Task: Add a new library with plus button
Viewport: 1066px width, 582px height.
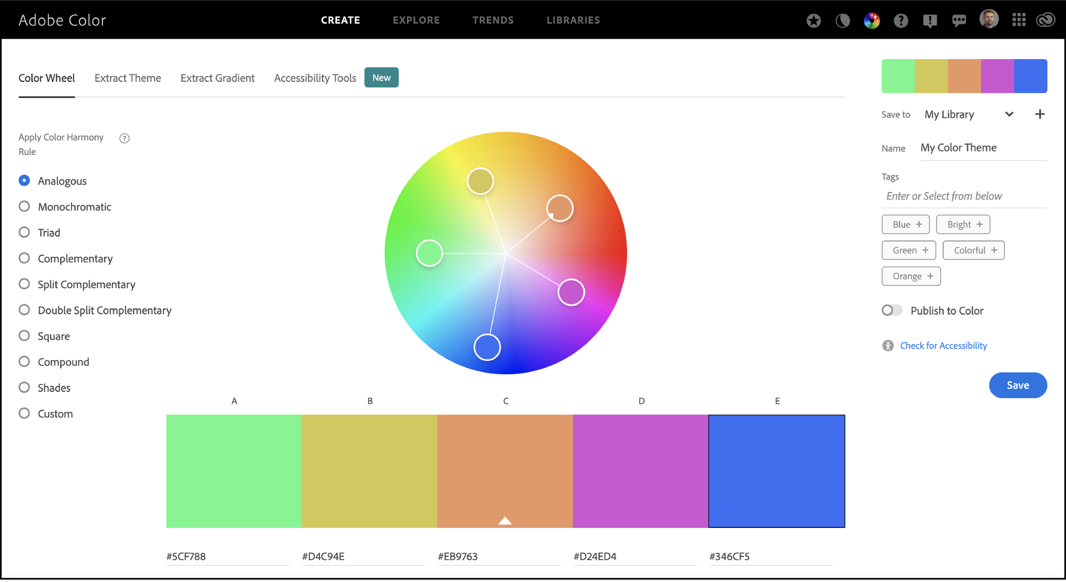Action: 1040,114
